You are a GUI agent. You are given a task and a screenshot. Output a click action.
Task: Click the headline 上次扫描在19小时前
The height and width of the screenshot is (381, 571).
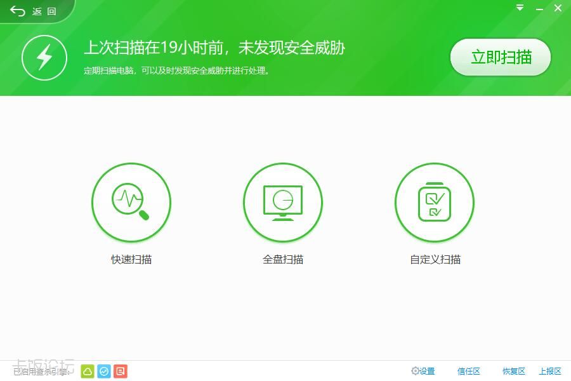point(154,48)
